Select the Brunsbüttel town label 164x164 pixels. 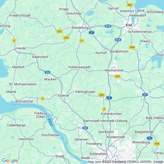[x=24, y=101]
